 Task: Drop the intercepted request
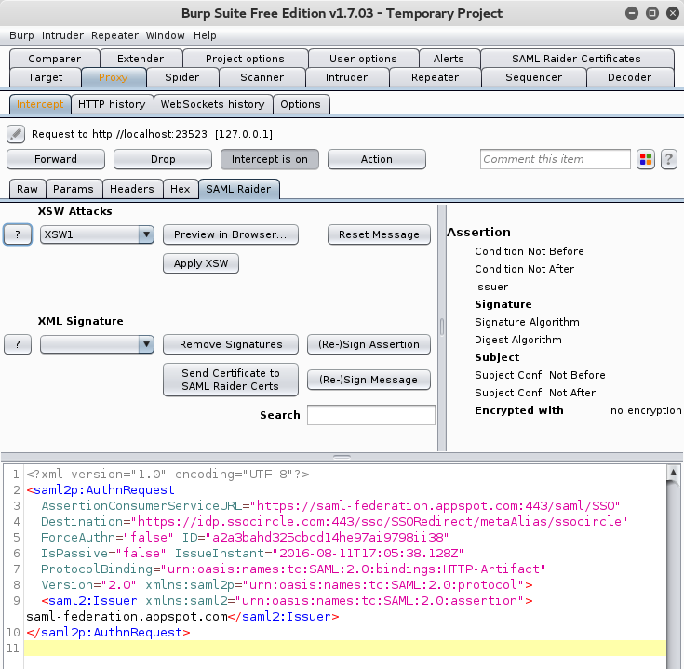163,159
